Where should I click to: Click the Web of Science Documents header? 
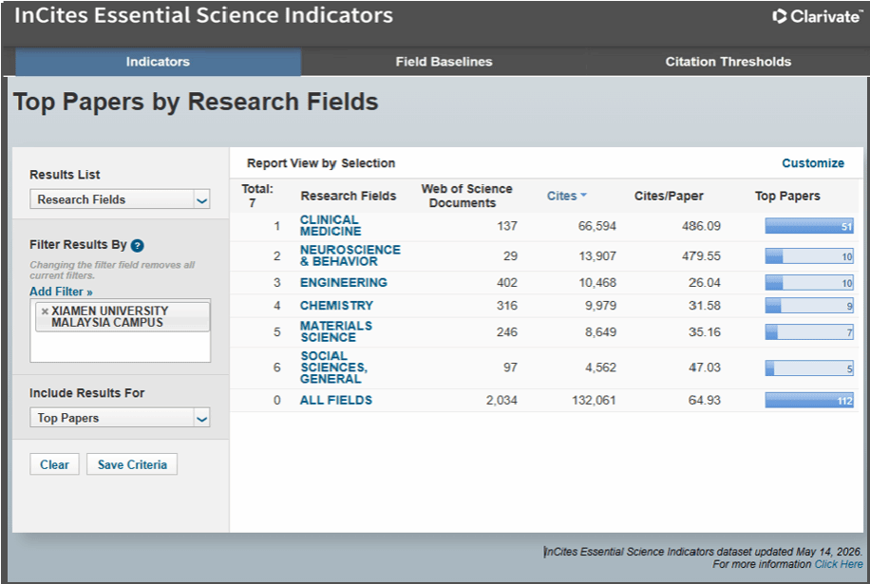pos(466,196)
